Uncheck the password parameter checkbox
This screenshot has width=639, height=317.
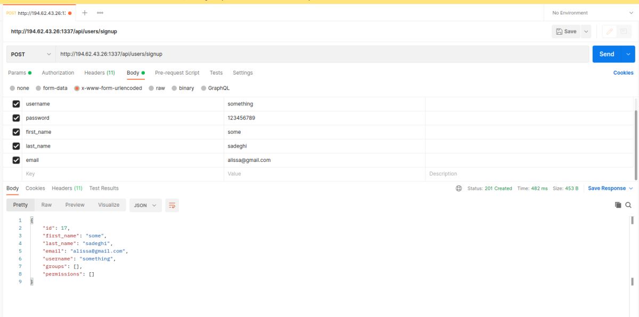(16, 118)
